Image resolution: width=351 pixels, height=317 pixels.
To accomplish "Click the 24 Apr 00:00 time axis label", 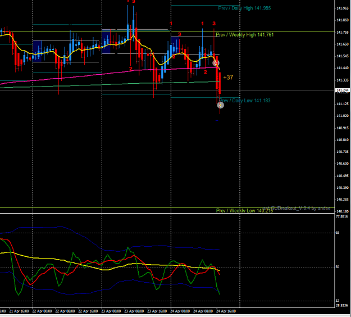I will pos(180,311).
